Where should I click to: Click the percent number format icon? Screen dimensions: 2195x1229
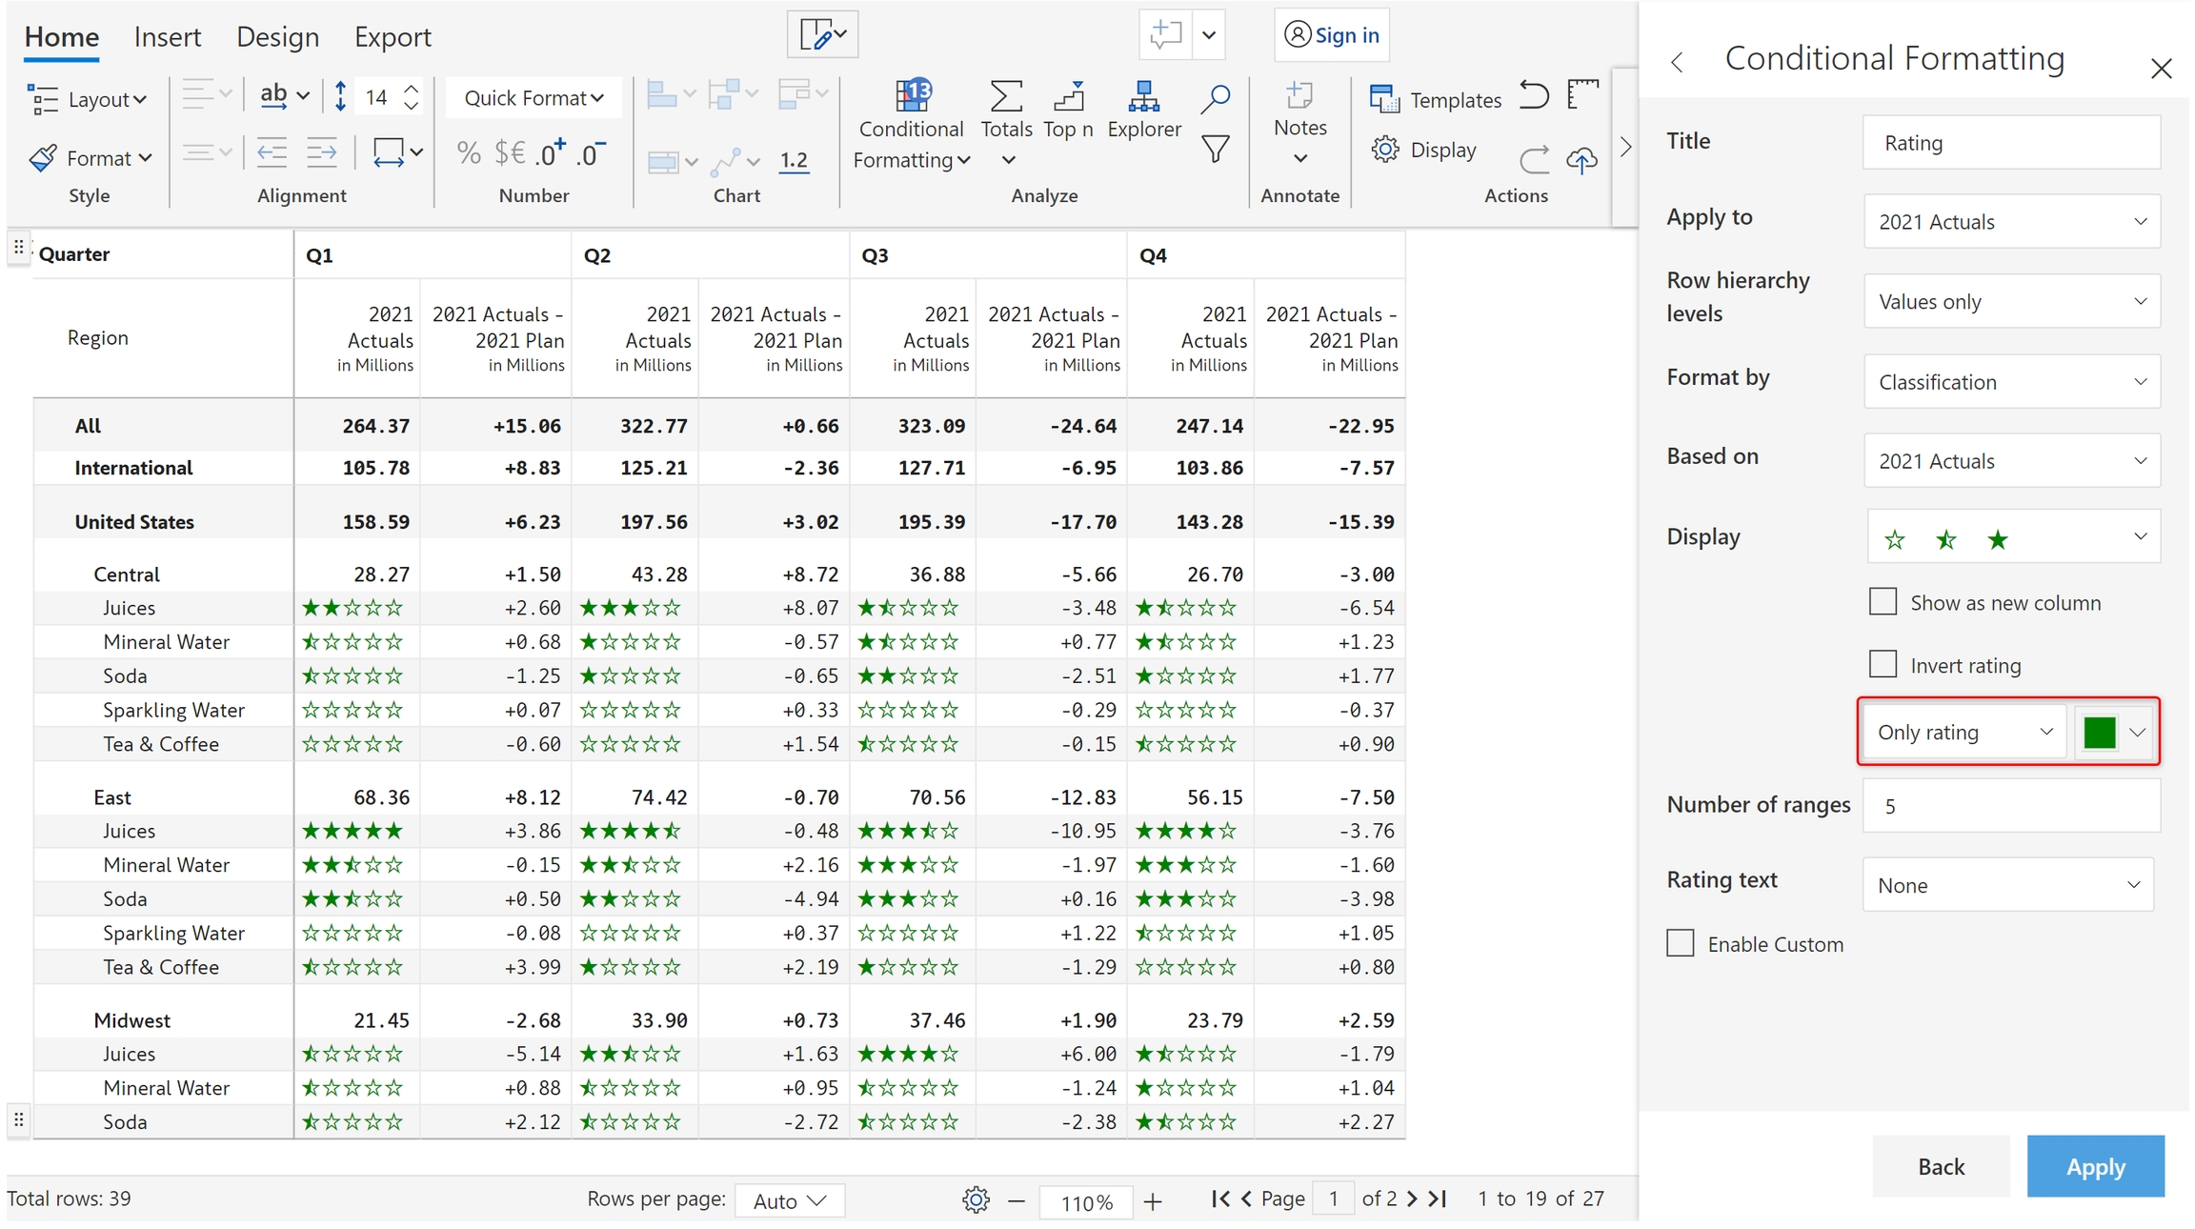(x=468, y=152)
